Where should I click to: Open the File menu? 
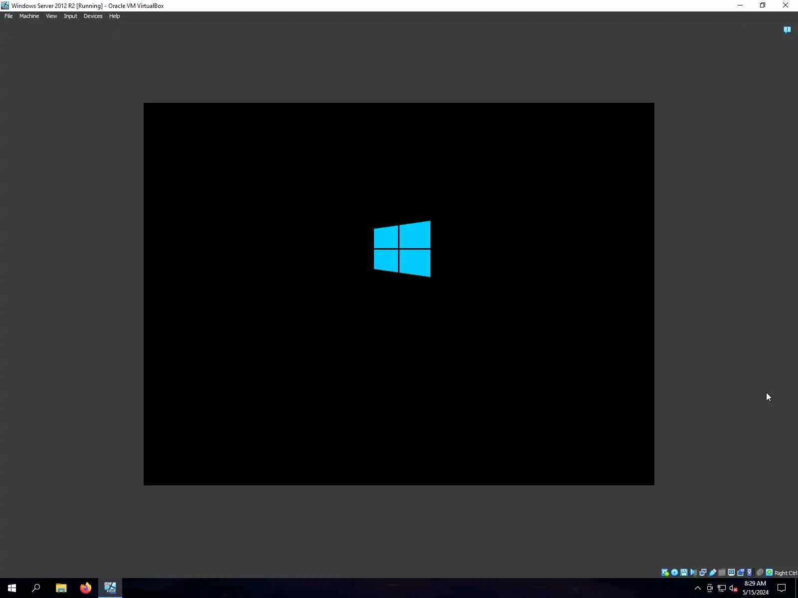pyautogui.click(x=8, y=16)
